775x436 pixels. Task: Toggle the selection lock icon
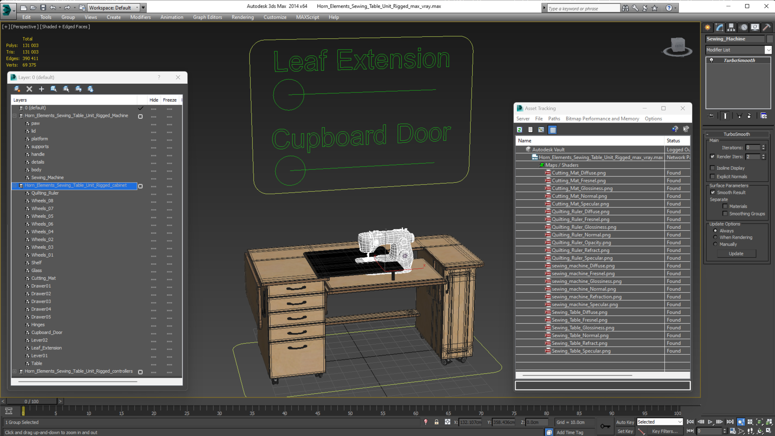[436, 422]
